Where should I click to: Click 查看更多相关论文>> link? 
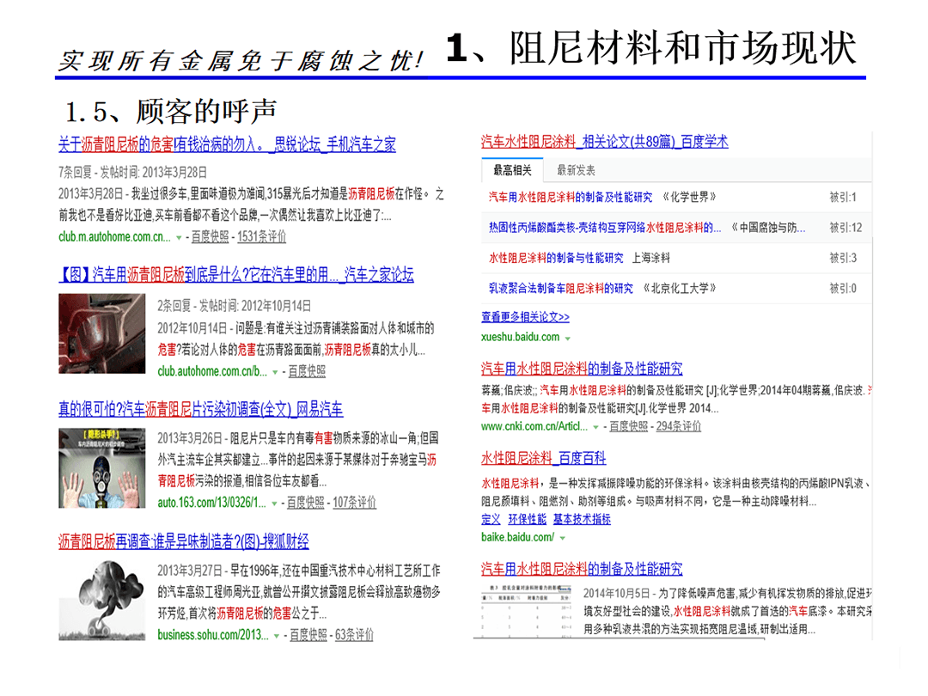click(x=525, y=317)
